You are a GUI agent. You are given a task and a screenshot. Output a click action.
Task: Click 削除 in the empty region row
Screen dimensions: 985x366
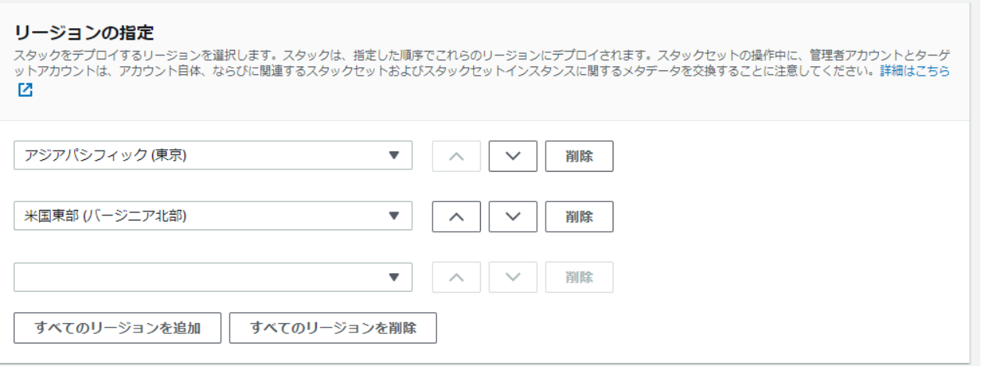point(579,277)
